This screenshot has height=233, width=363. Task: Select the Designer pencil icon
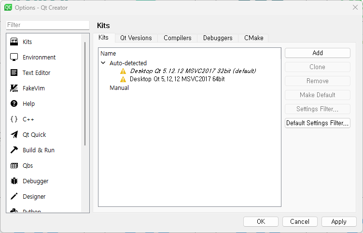point(14,196)
